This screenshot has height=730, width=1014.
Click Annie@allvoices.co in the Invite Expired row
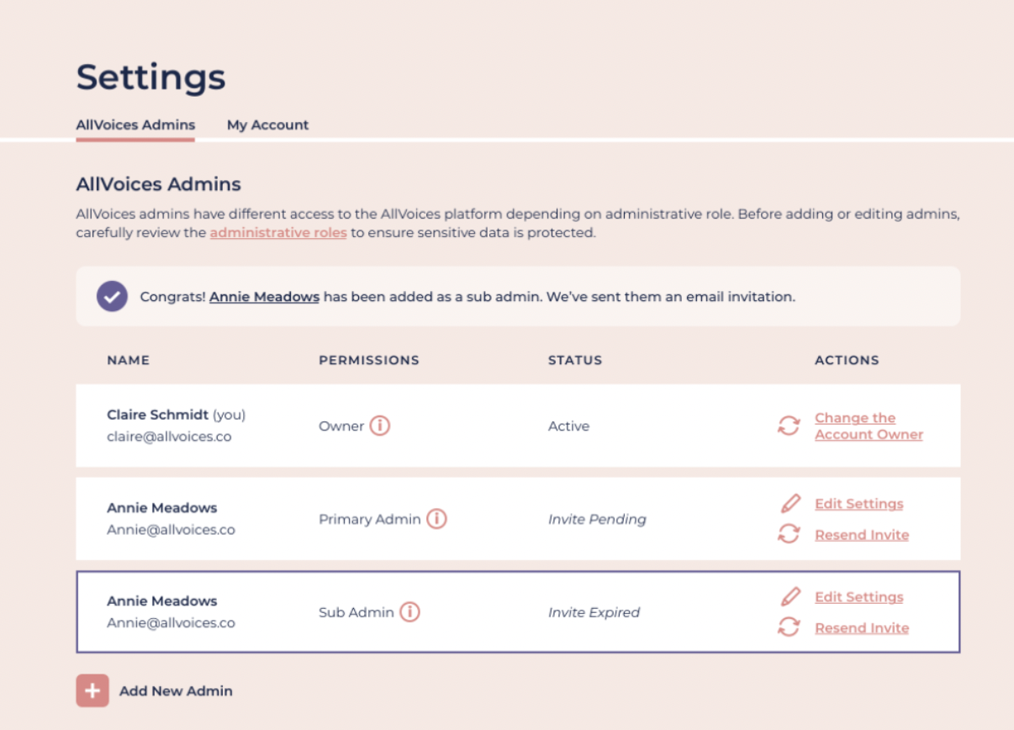pyautogui.click(x=171, y=623)
